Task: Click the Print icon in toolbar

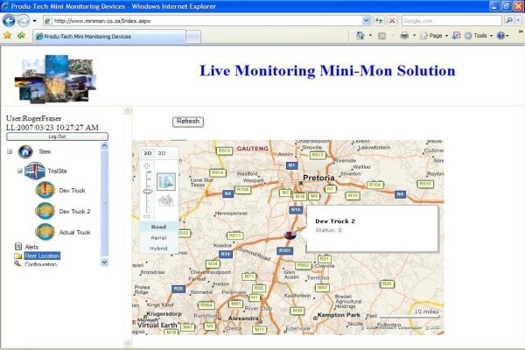Action: coord(404,36)
